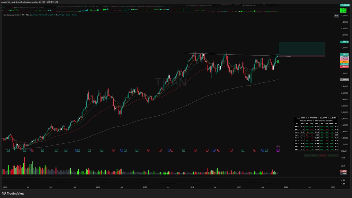Click the EPS column header in the table
This screenshot has width=352, height=198.
click(302, 123)
